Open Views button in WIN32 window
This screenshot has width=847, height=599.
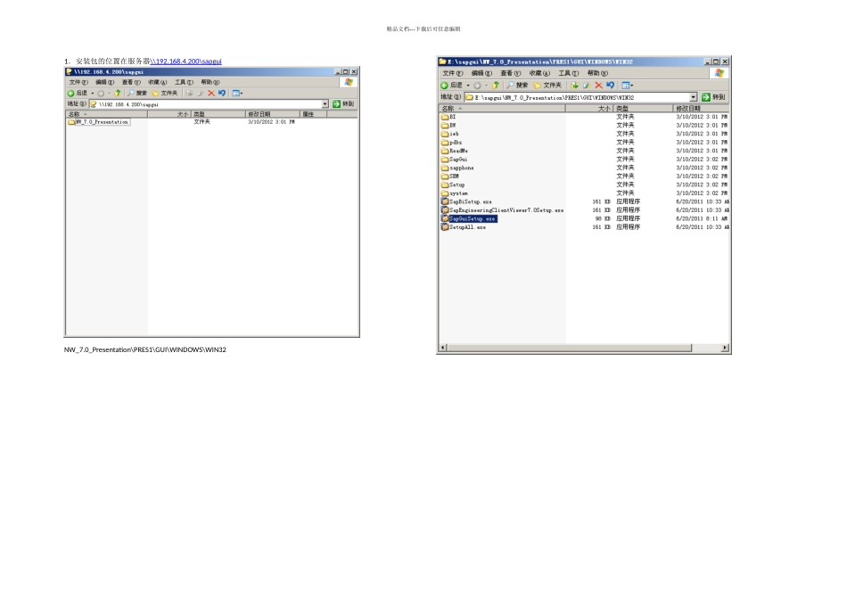[627, 85]
